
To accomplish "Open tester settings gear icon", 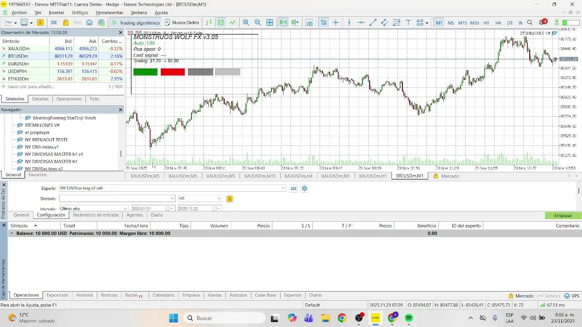I will pyautogui.click(x=305, y=188).
